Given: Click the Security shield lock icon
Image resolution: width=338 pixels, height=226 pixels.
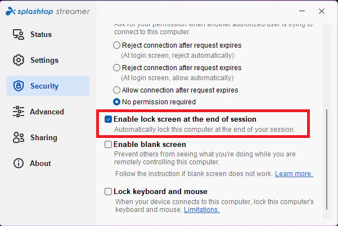Looking at the screenshot, I should 18,86.
